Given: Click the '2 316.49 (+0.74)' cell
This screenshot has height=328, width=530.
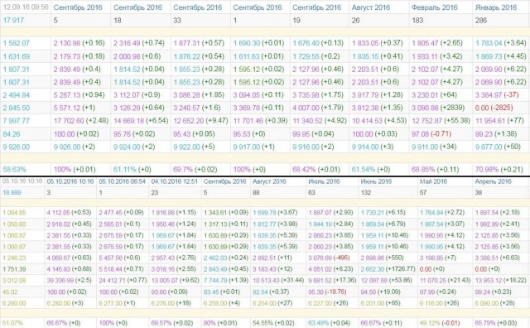Looking at the screenshot, I should point(139,43).
